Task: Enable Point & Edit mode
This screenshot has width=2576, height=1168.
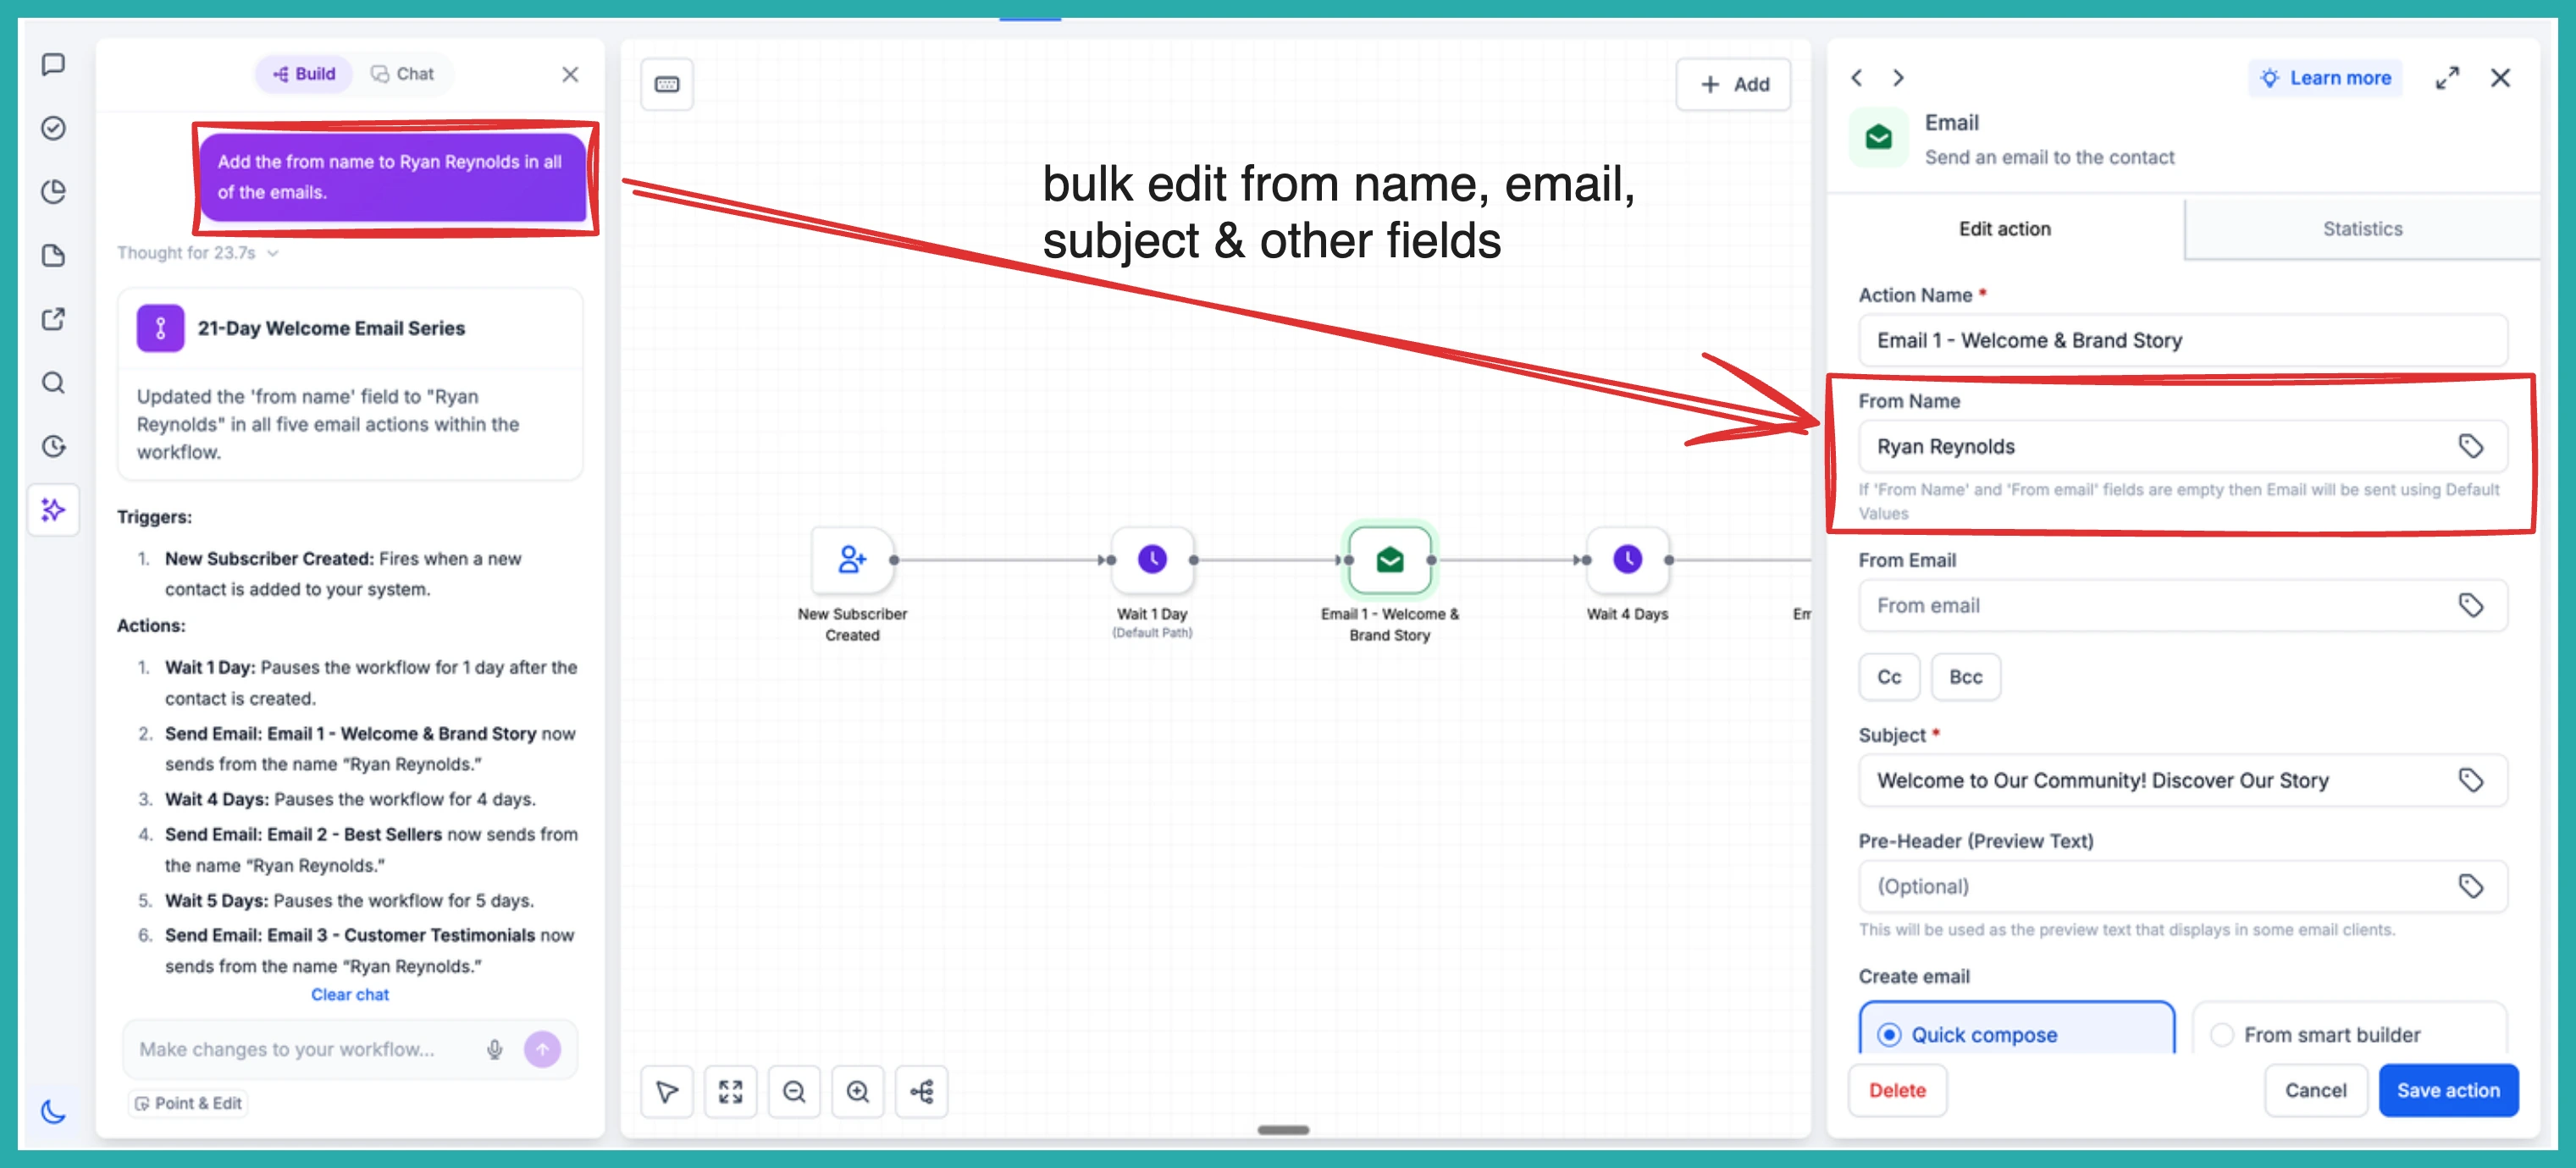Action: [x=188, y=1103]
